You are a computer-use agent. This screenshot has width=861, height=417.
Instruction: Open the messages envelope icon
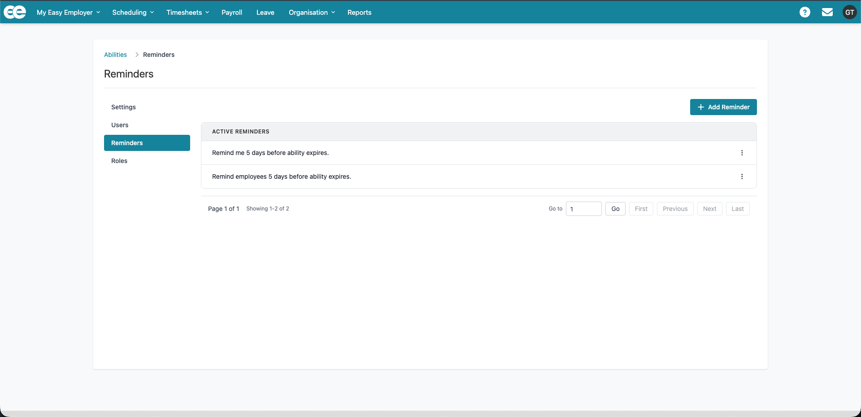[827, 12]
